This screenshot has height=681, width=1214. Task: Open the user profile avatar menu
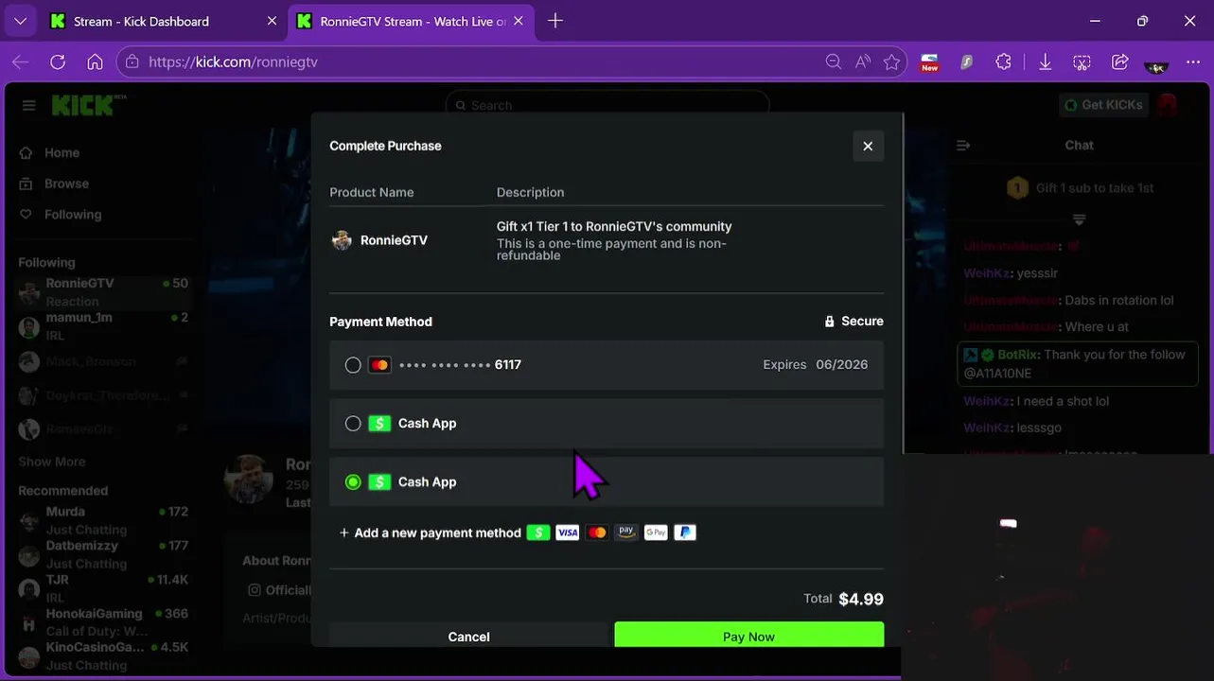(x=1168, y=105)
